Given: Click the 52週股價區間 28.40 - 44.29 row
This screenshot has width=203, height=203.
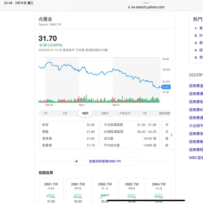Looking at the screenshot, I should 130,132.
